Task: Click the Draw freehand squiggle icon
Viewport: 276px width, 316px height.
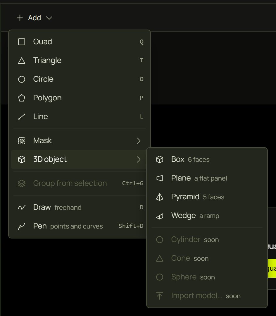Action: coord(22,207)
